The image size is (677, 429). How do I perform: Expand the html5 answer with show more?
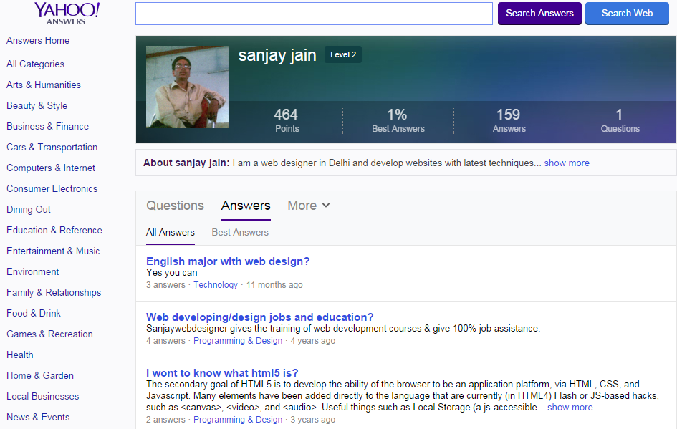[570, 408]
